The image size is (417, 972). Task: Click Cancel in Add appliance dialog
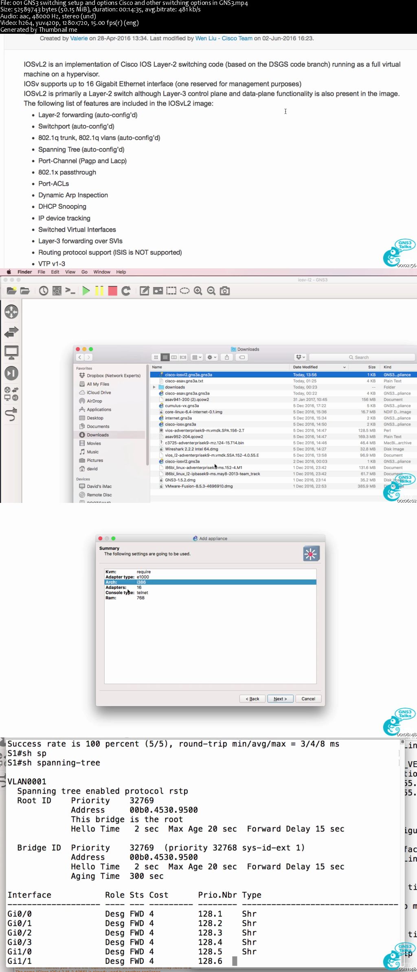(308, 699)
